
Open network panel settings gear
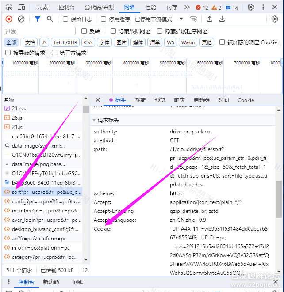pos(275,19)
